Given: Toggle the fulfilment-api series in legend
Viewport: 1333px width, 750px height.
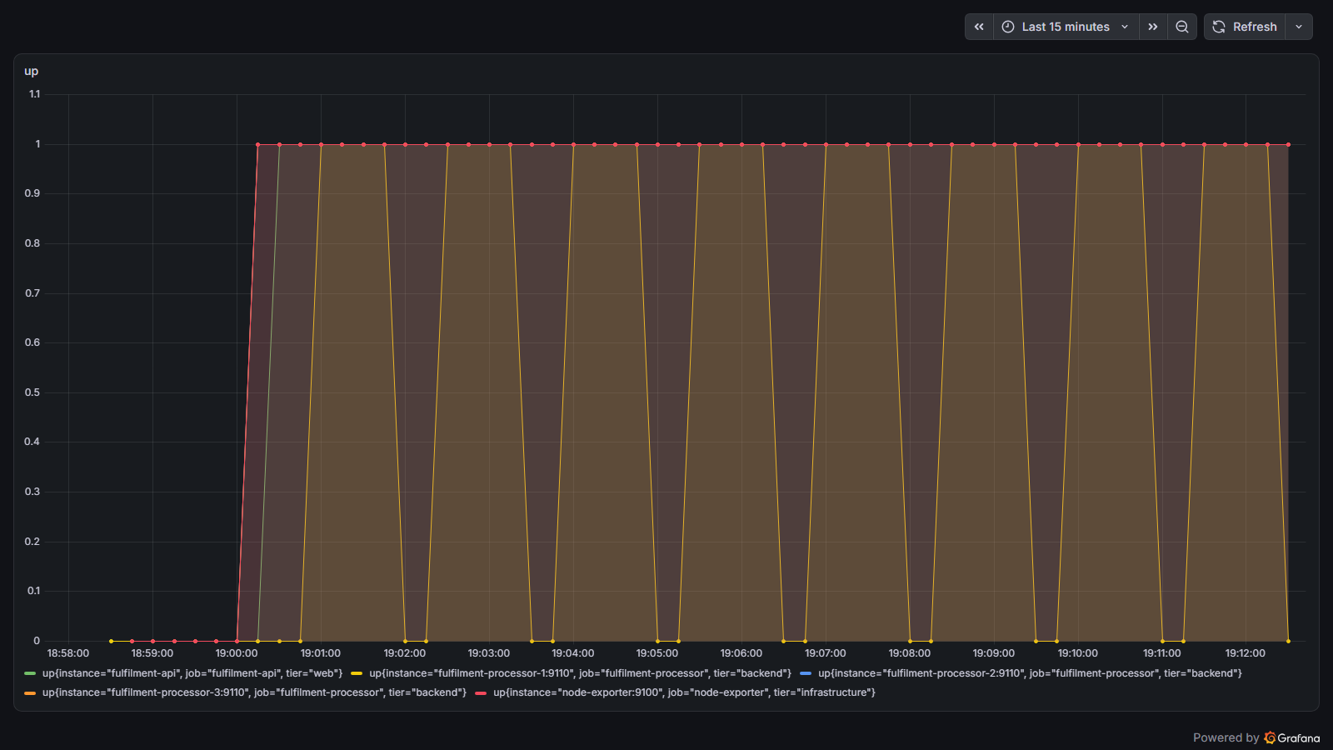Looking at the screenshot, I should (x=192, y=673).
